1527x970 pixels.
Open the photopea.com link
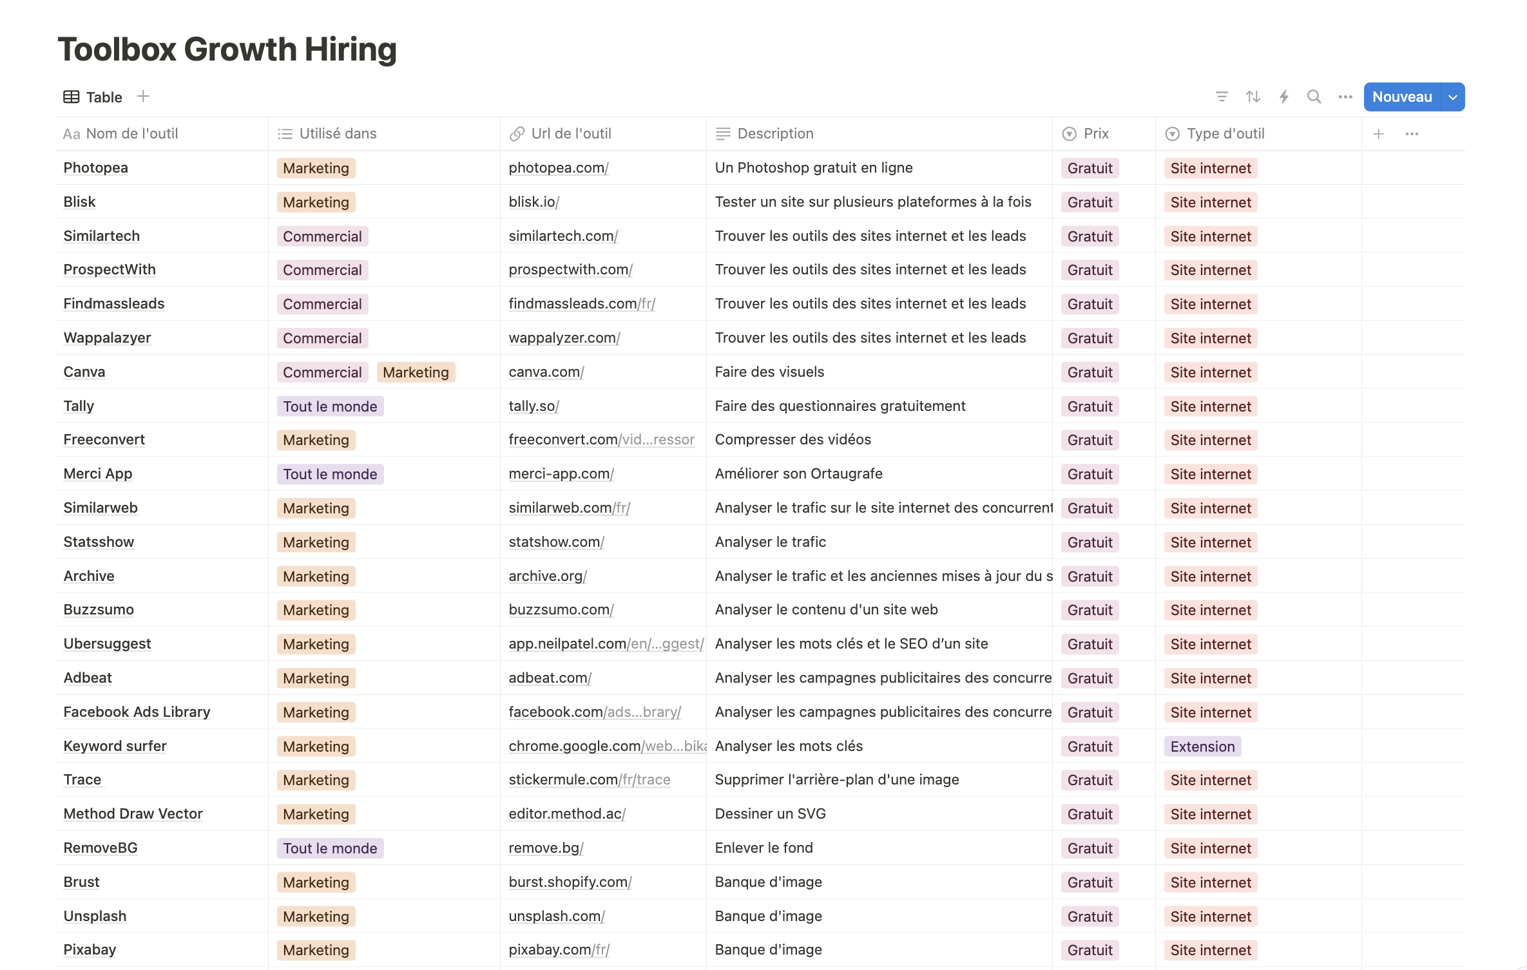[x=558, y=168]
